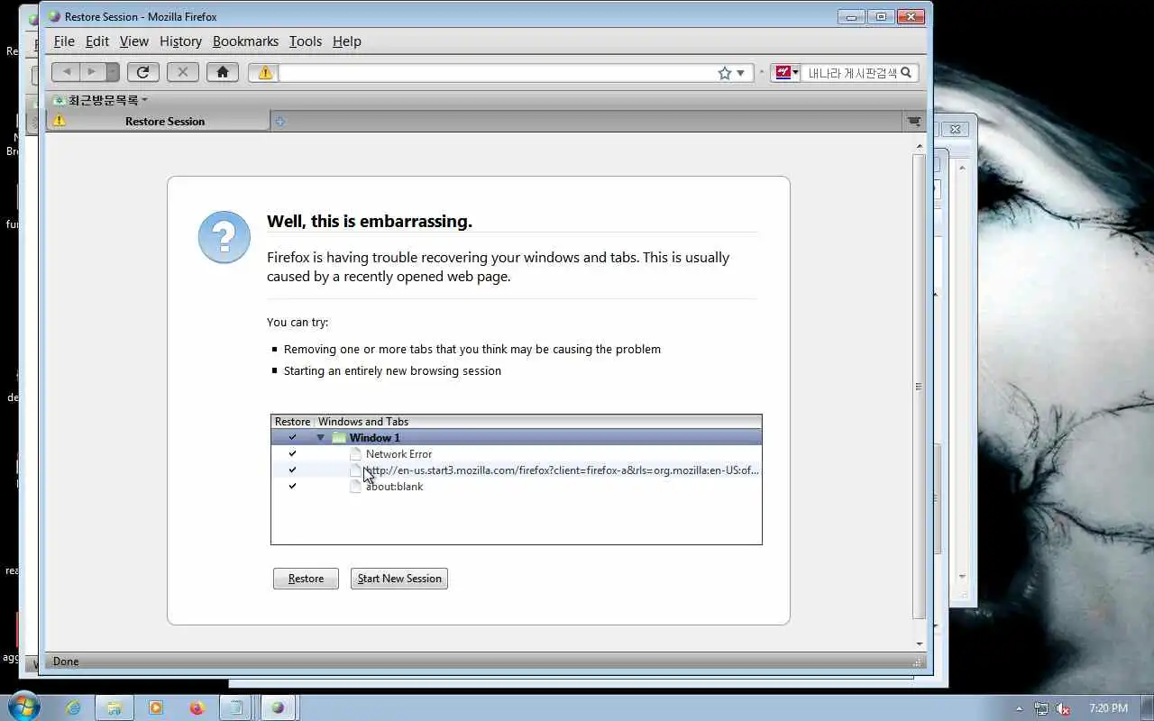The height and width of the screenshot is (721, 1154).
Task: Open the Help menu
Action: click(347, 41)
